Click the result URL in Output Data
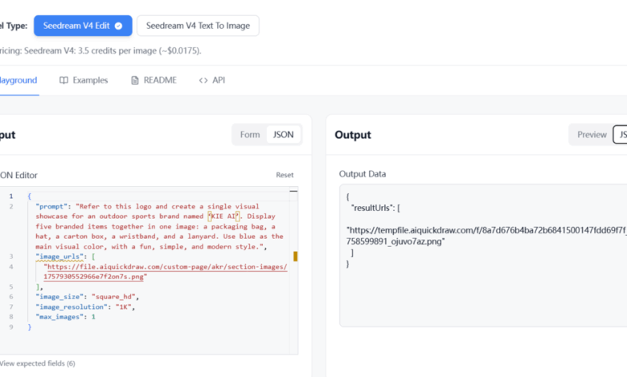Viewport: 627px width, 377px height. click(486, 236)
